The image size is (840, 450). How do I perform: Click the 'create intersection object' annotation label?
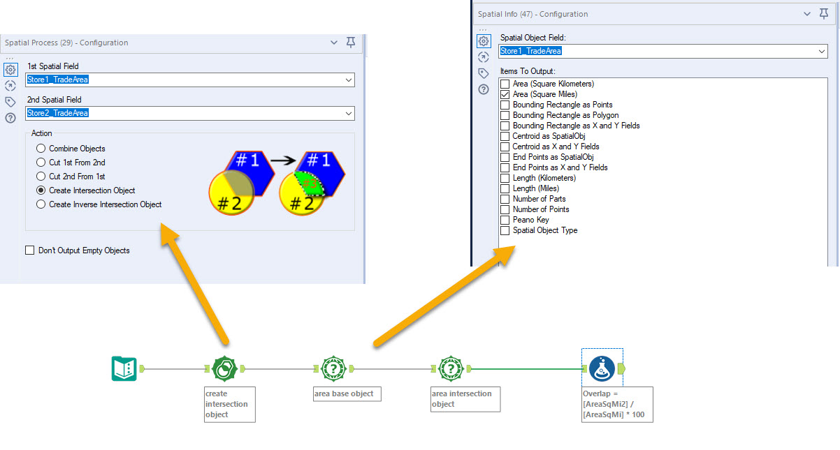[229, 404]
